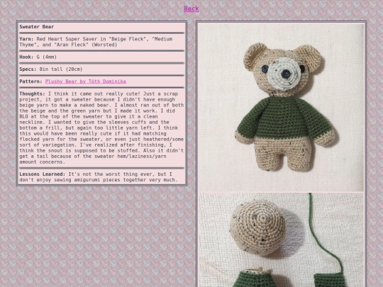383x287 pixels.
Task: Open the bear head in-progress photo
Action: (x=281, y=240)
